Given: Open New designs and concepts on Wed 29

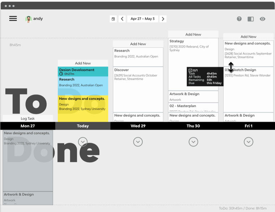Looking at the screenshot, I should [x=138, y=117].
